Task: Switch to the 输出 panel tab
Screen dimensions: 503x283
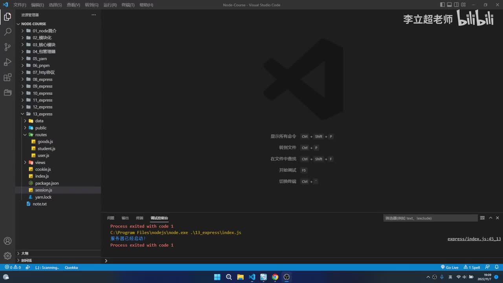Action: 125,218
